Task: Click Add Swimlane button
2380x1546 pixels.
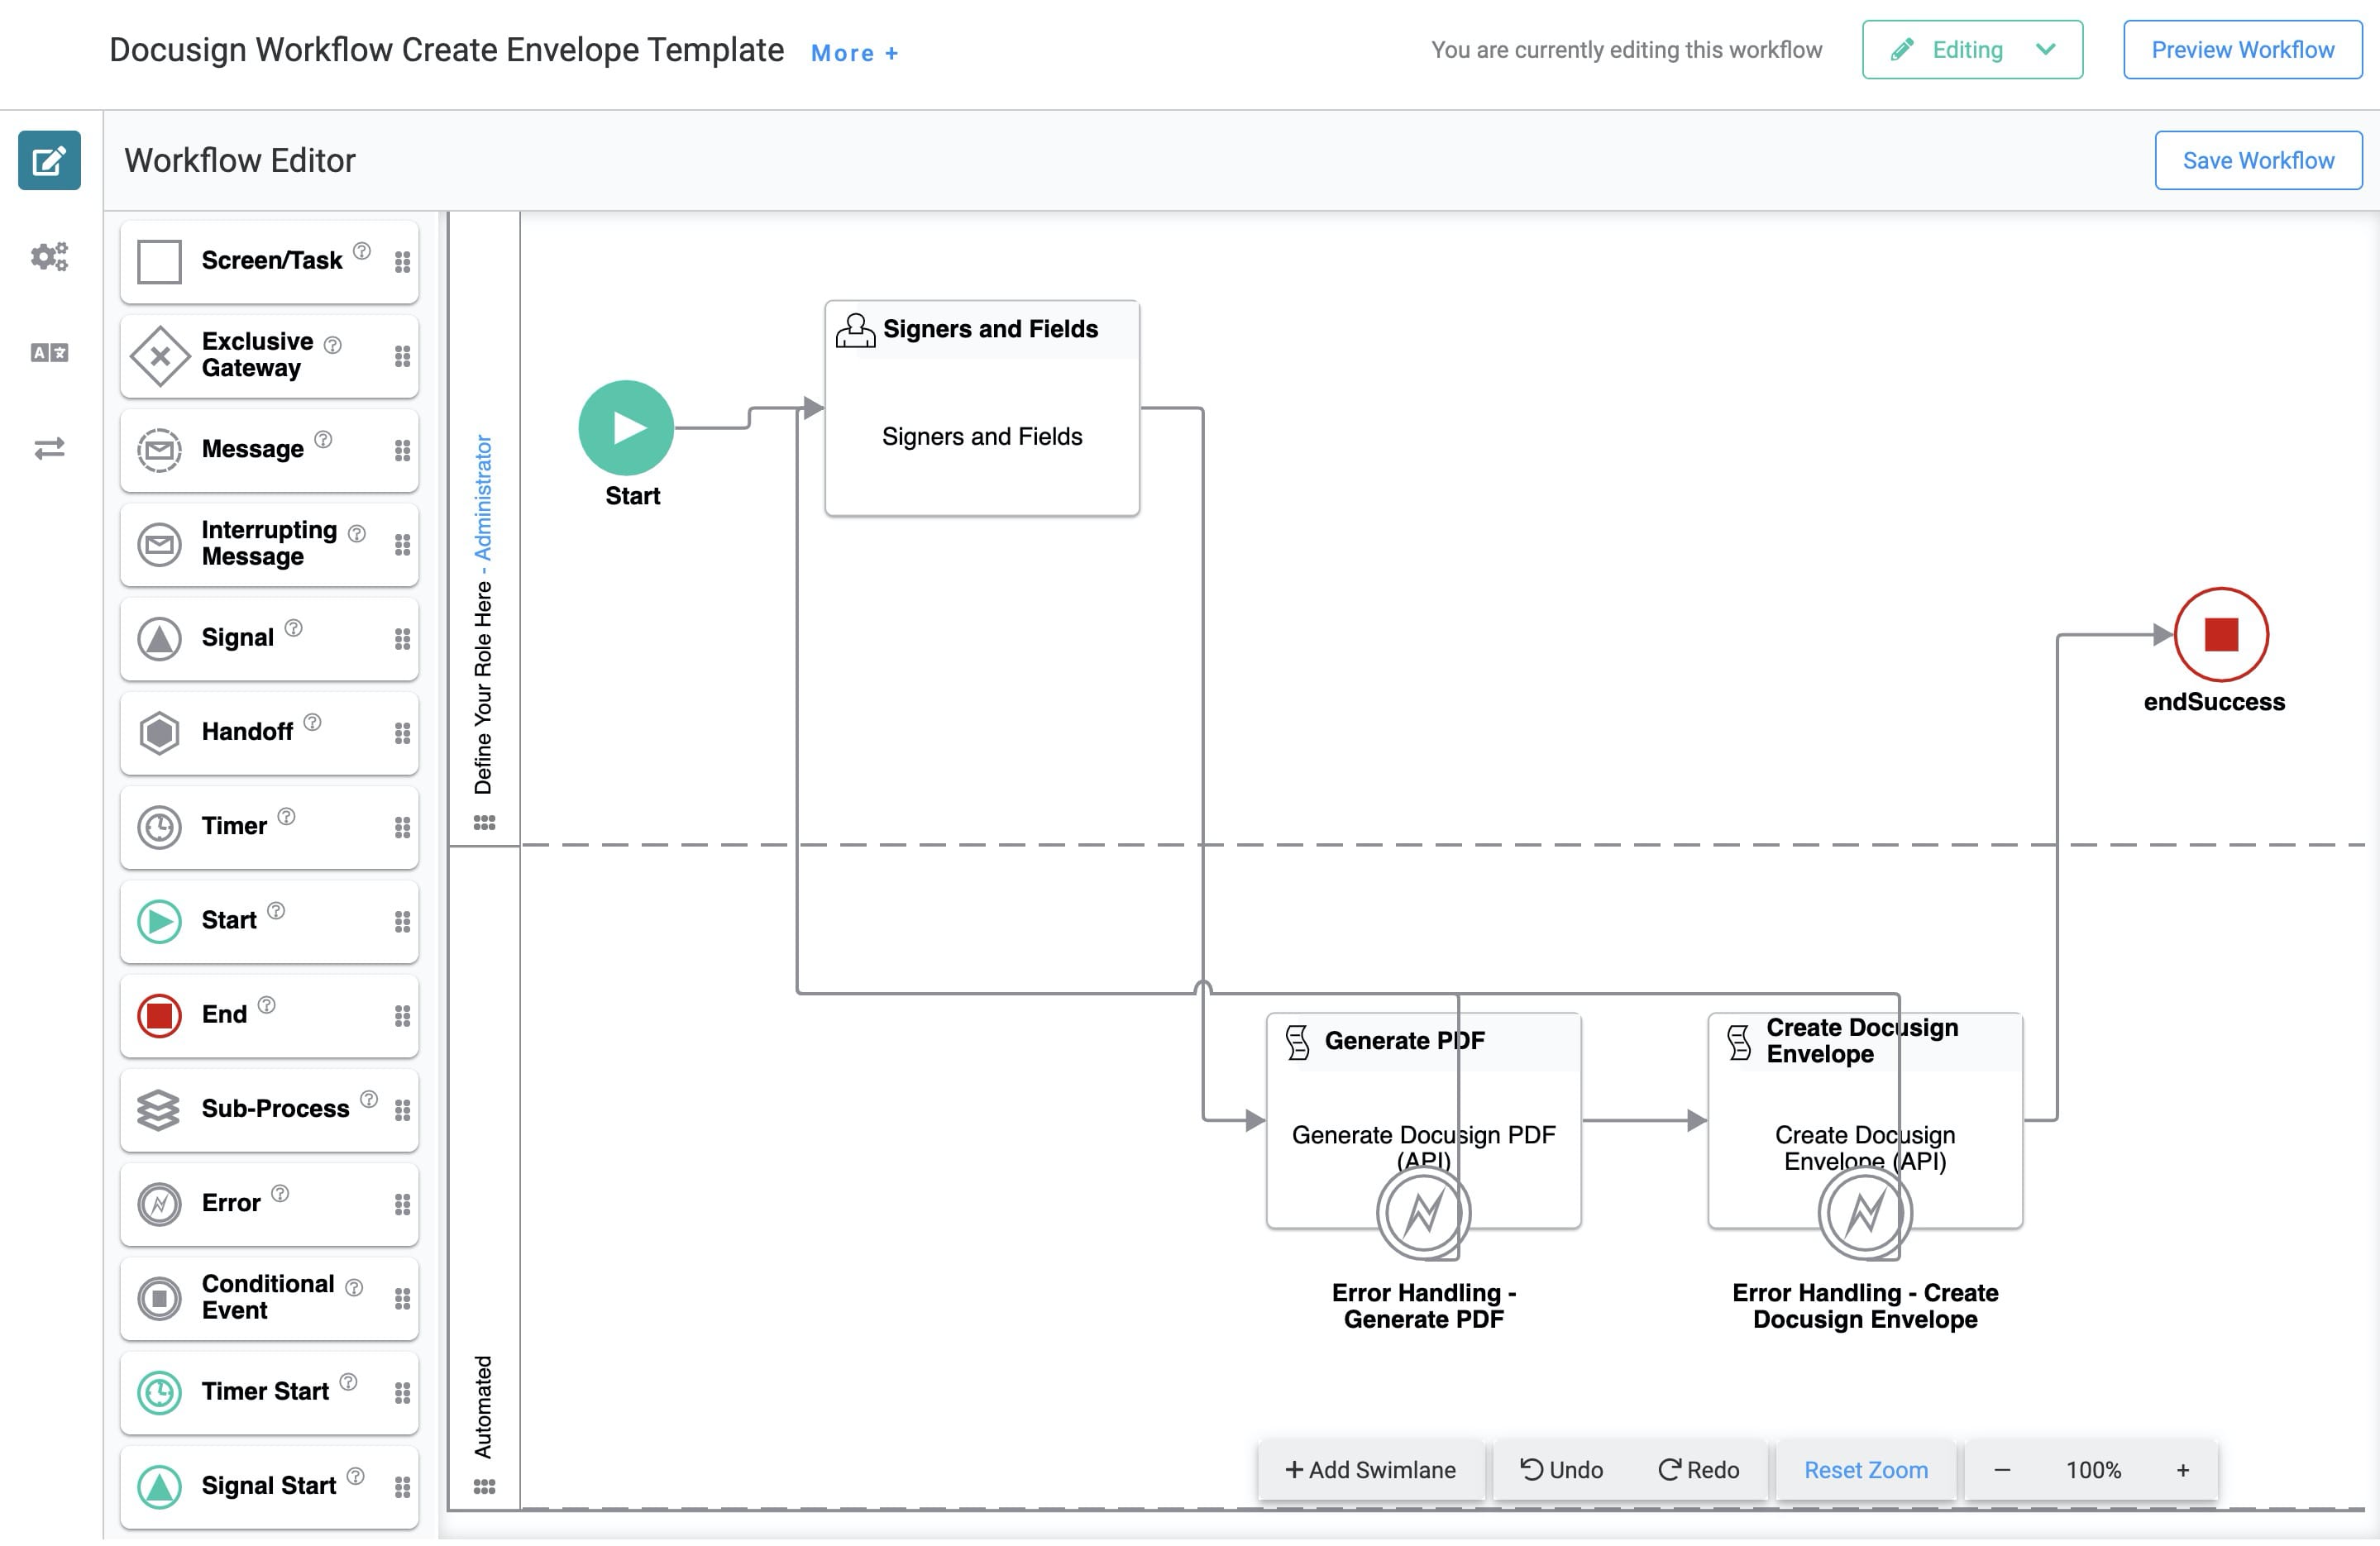Action: click(x=1370, y=1470)
